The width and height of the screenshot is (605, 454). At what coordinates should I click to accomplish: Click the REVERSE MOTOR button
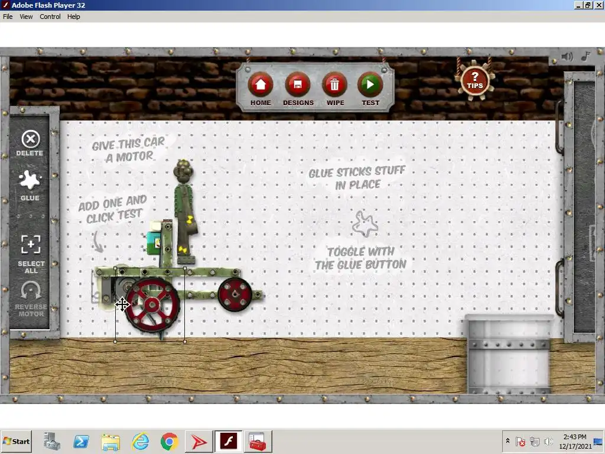[x=31, y=299]
